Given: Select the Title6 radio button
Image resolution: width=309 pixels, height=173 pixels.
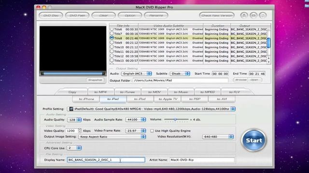Looking at the screenshot, I should tap(112, 29).
